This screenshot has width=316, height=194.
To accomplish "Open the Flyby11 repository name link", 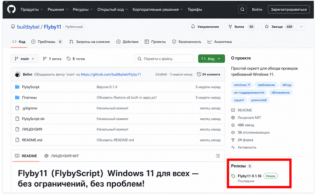I will tap(52, 27).
